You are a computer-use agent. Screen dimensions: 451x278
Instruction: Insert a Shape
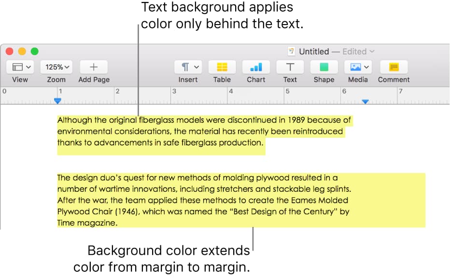[324, 67]
